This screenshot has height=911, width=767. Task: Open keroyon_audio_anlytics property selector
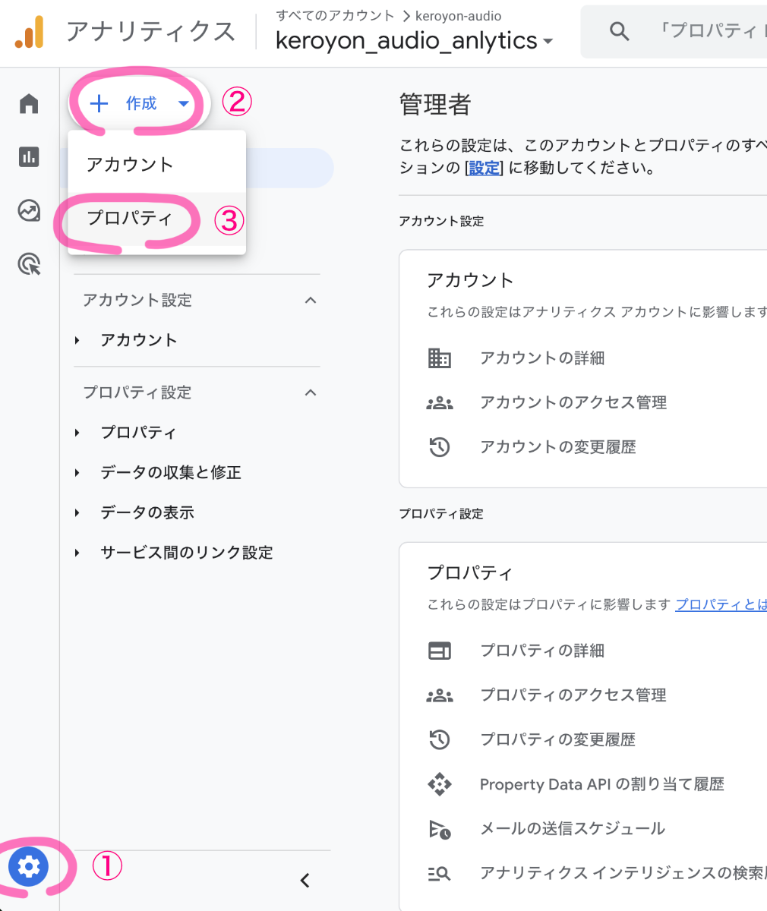[414, 41]
